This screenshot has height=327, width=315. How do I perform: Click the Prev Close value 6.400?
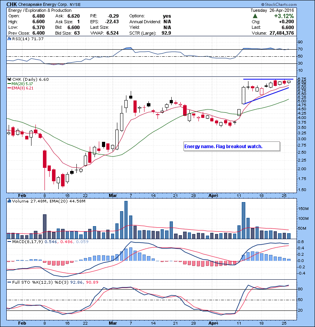click(x=39, y=33)
